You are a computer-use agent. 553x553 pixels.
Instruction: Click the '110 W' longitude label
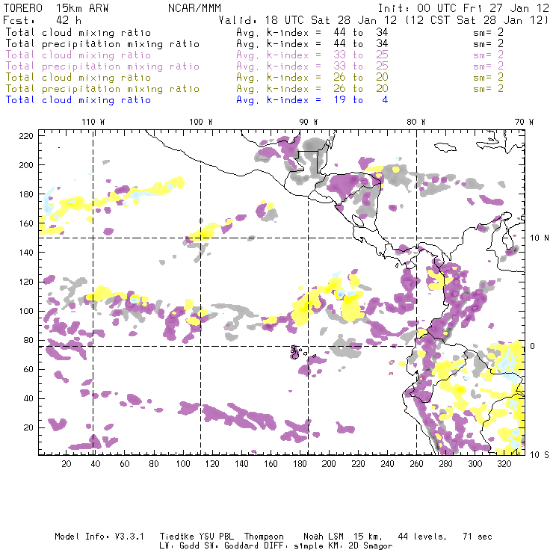click(x=93, y=122)
